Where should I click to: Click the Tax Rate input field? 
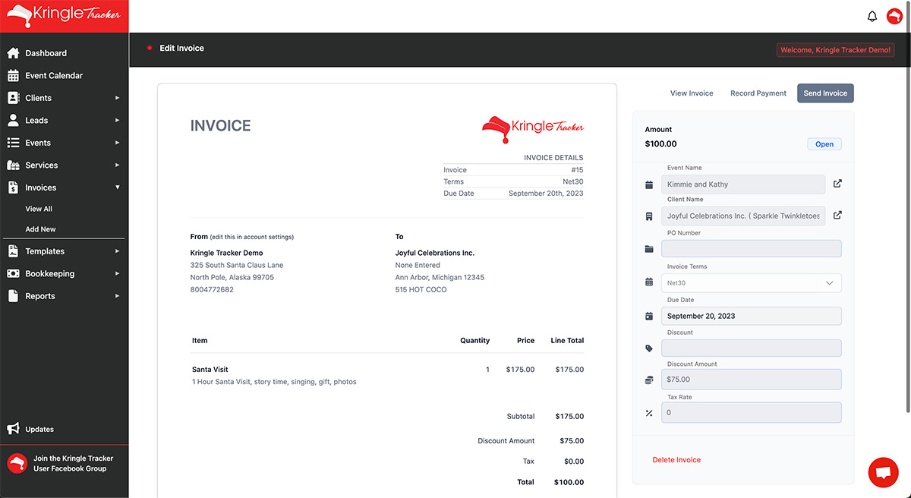pyautogui.click(x=752, y=413)
